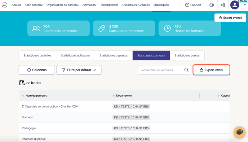The image size is (248, 142).
Task: Click the Export avancé button
Action: click(230, 18)
